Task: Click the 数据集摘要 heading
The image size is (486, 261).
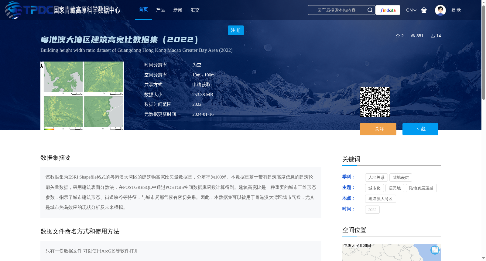Action: 56,158
